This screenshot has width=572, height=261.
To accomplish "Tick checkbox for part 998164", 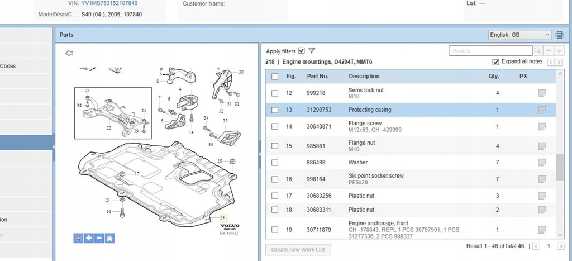I will 275,179.
